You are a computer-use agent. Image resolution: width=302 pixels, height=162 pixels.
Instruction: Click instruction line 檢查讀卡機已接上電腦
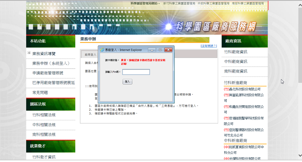(110, 110)
